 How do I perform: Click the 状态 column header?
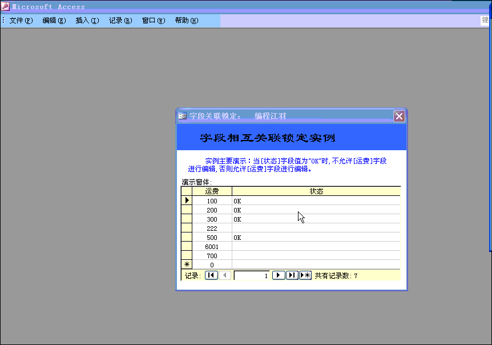[x=316, y=191]
